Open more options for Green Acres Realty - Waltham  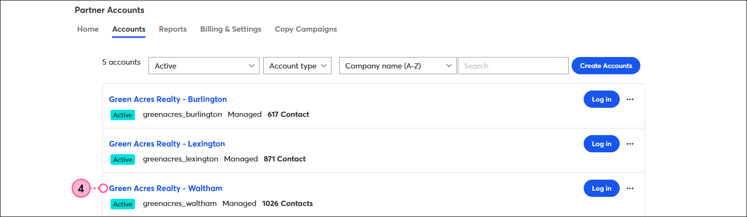pyautogui.click(x=630, y=188)
